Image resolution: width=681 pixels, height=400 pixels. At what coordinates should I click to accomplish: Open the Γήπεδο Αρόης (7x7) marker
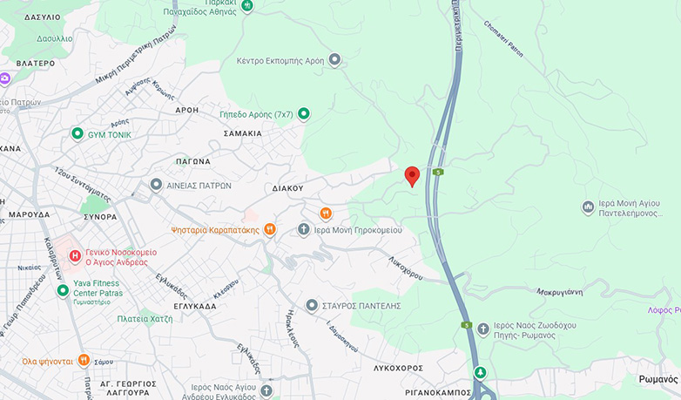(x=304, y=114)
